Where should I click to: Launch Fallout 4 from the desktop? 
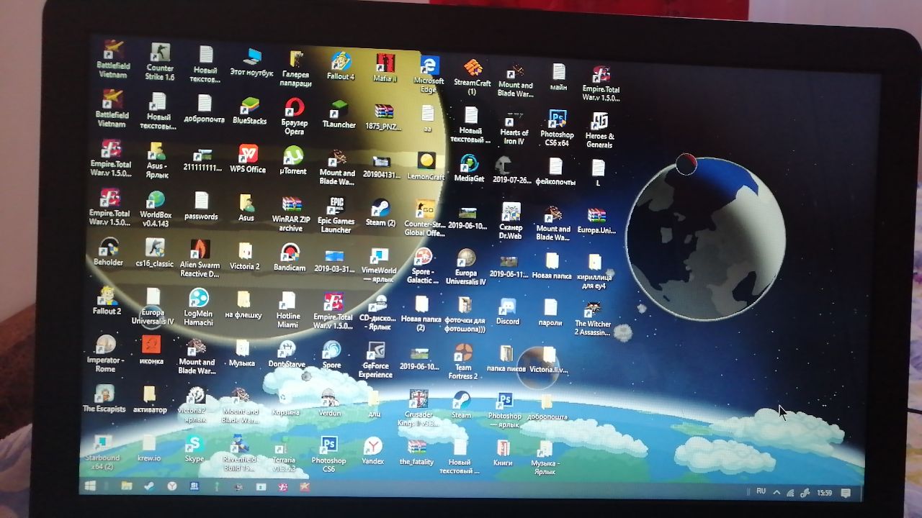point(341,65)
